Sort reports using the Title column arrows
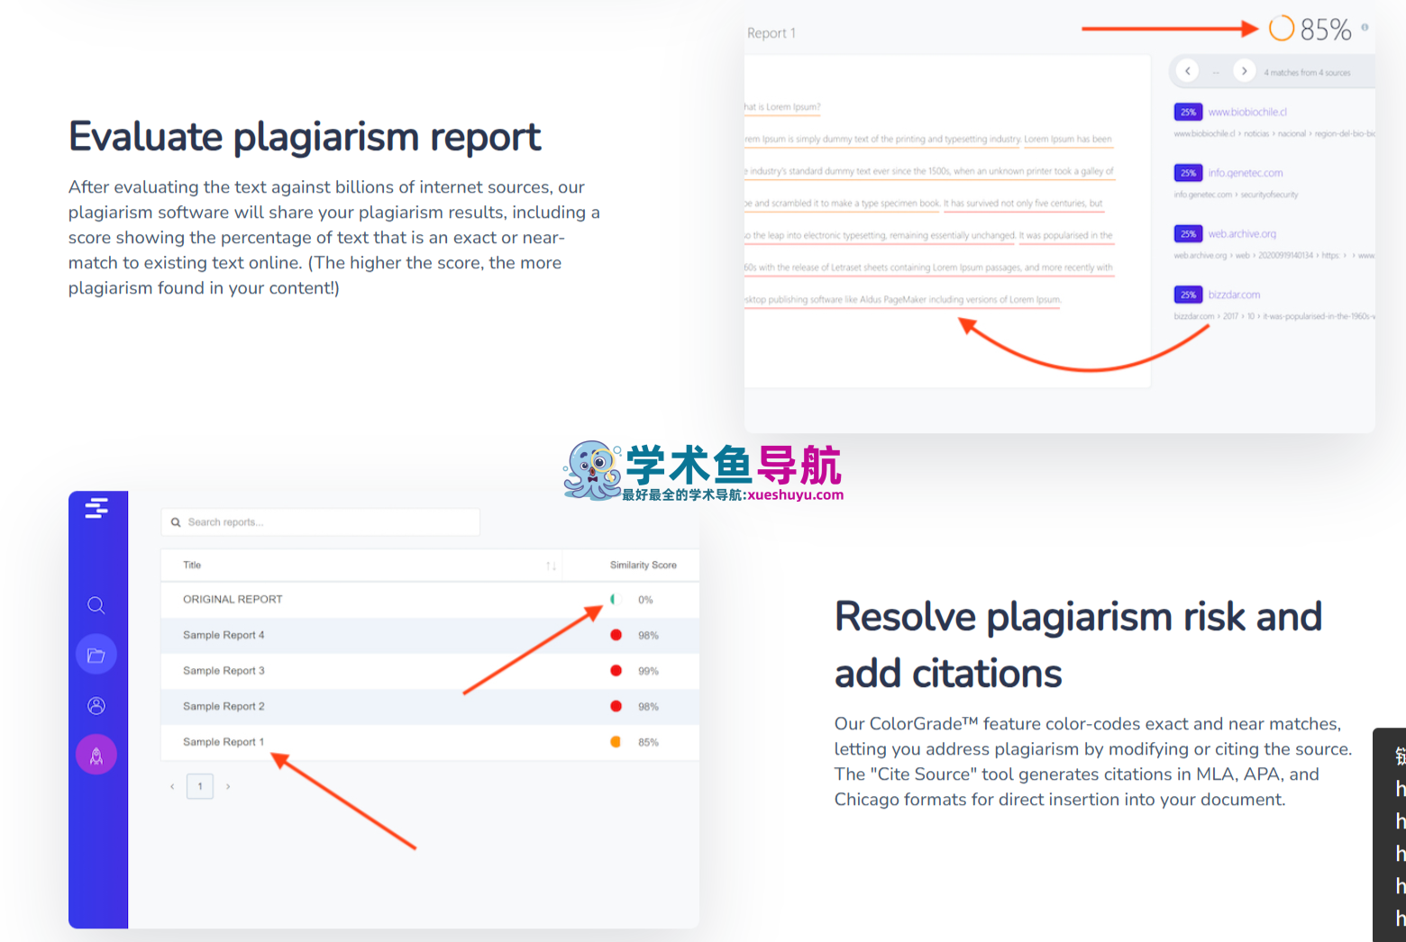This screenshot has height=942, width=1406. click(551, 566)
